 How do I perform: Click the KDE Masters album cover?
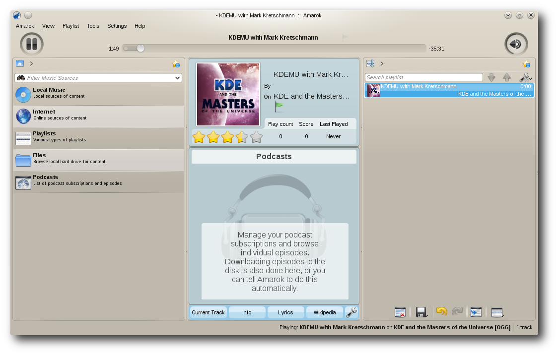point(228,94)
